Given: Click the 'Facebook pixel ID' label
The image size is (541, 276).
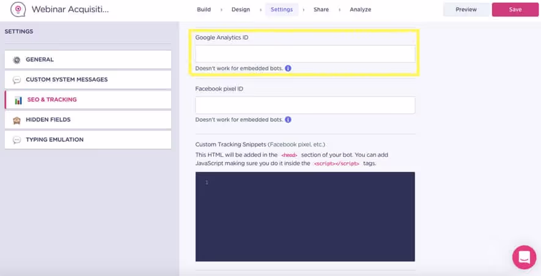Looking at the screenshot, I should 219,89.
